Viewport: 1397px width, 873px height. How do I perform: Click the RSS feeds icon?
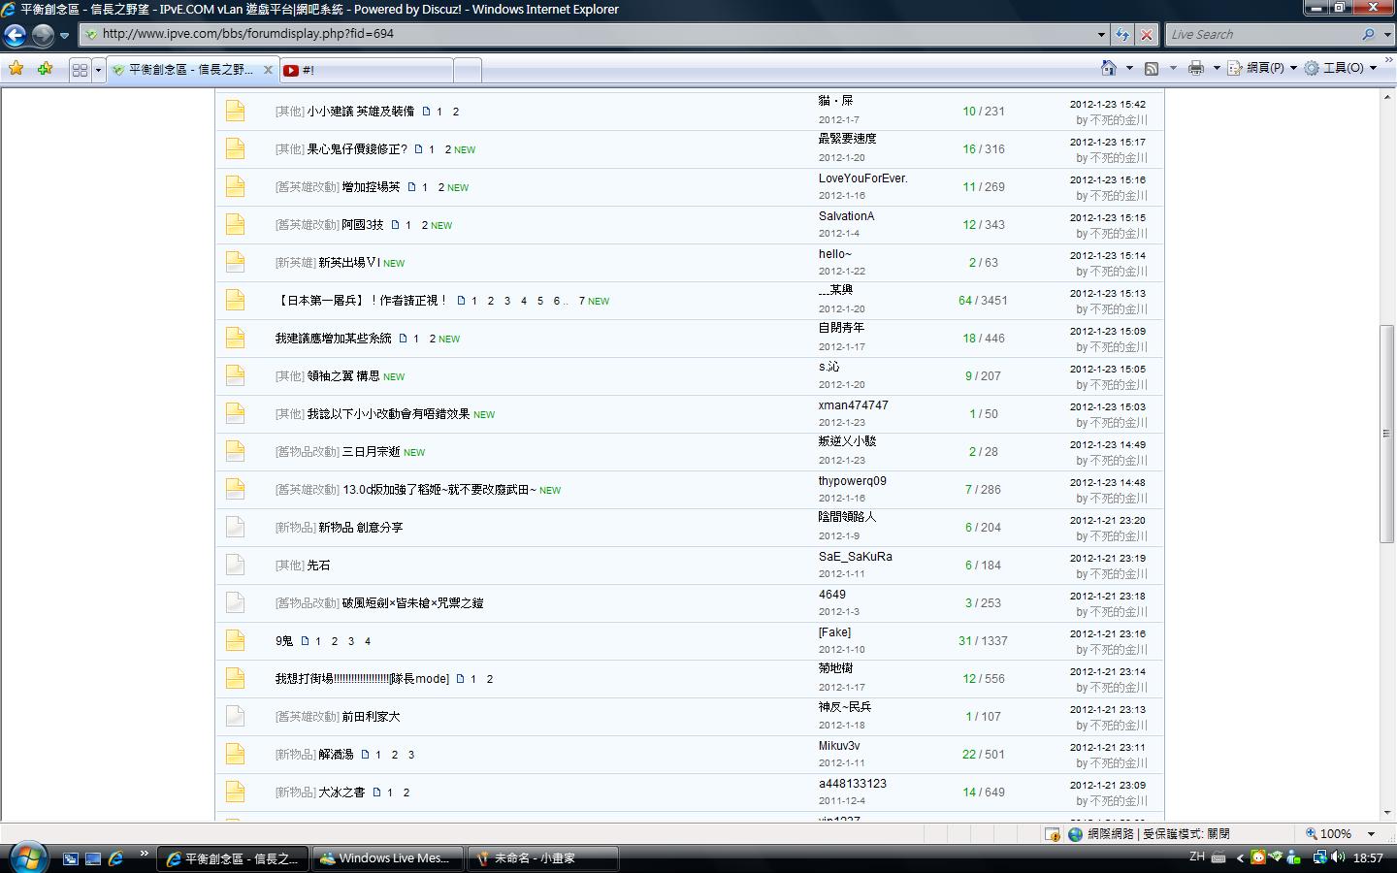tap(1152, 68)
